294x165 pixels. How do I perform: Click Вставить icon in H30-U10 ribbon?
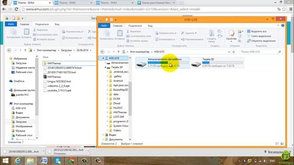[119, 35]
